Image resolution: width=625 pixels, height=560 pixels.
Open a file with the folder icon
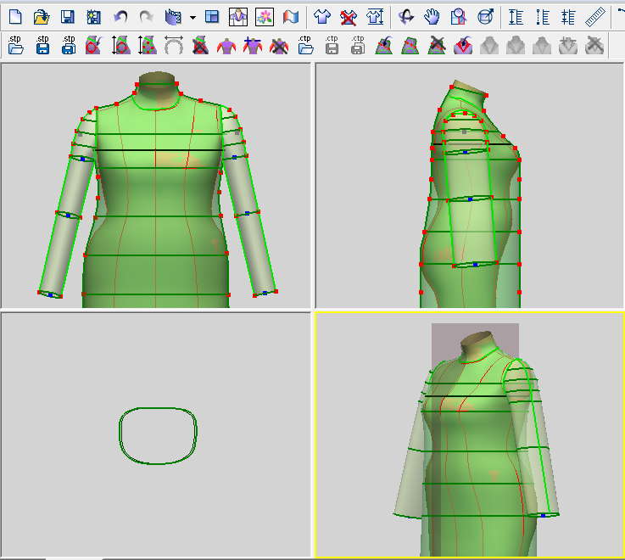(42, 16)
